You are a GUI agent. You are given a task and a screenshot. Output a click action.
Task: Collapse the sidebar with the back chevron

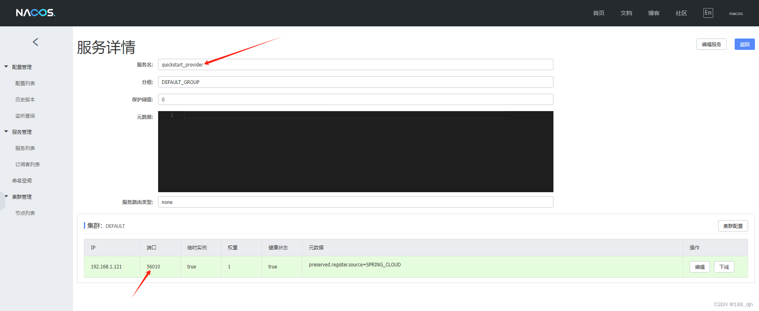pos(36,42)
